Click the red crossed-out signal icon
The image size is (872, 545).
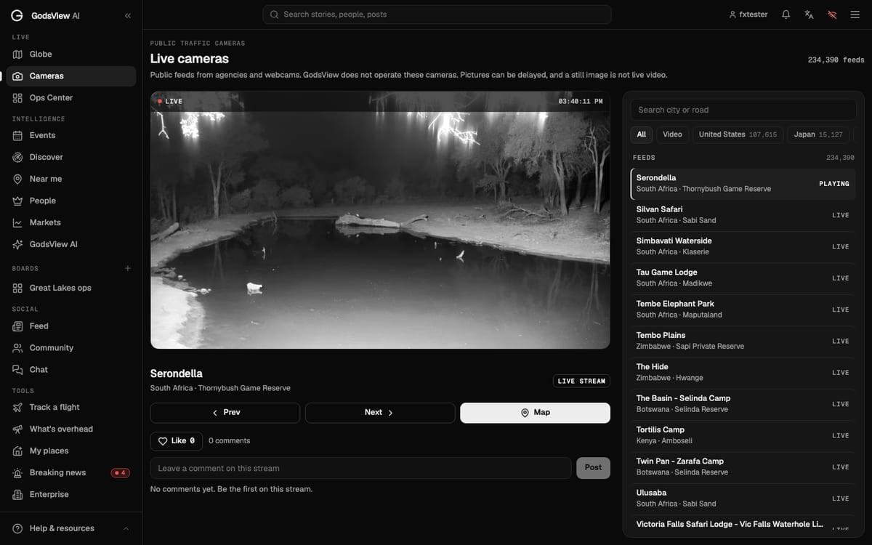click(x=832, y=15)
